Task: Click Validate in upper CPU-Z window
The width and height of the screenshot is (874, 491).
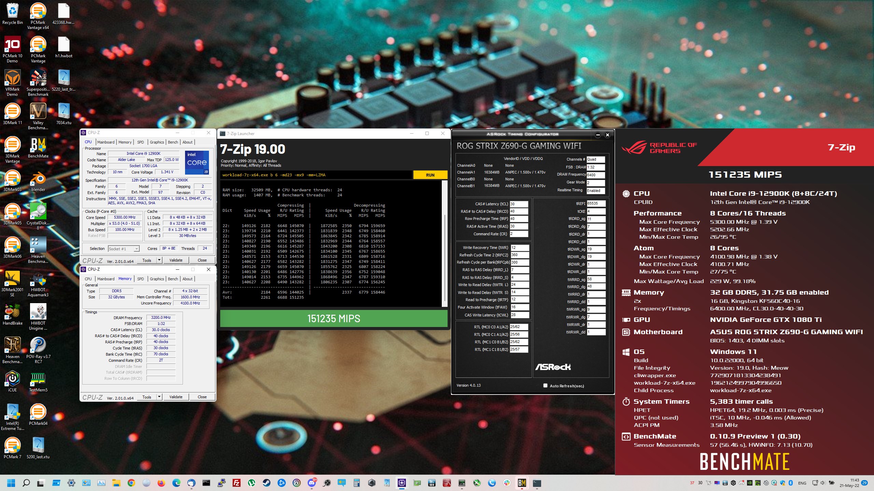Action: point(176,260)
